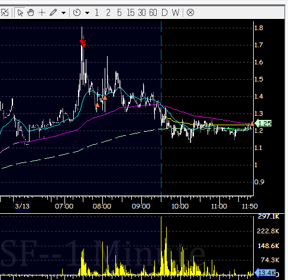This screenshot has height=280, width=288.
Task: Select the hand pan tool
Action: [x=31, y=13]
